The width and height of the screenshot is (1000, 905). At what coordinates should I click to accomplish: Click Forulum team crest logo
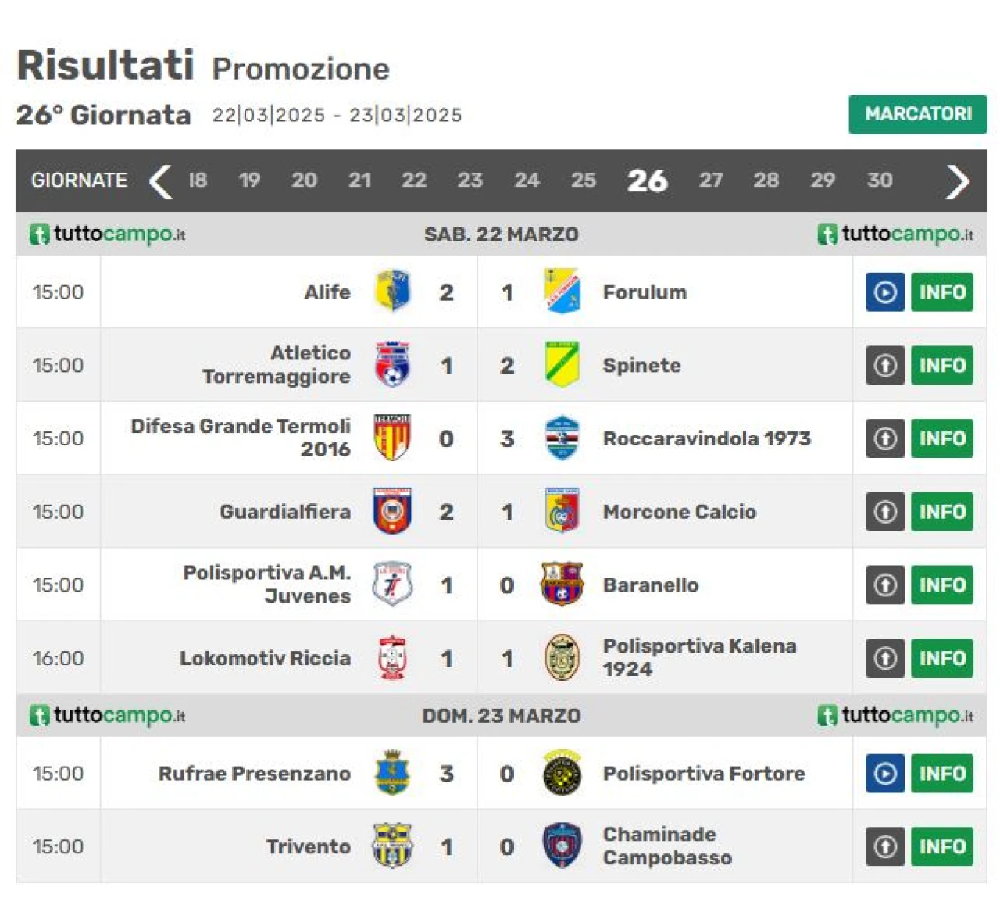click(562, 292)
